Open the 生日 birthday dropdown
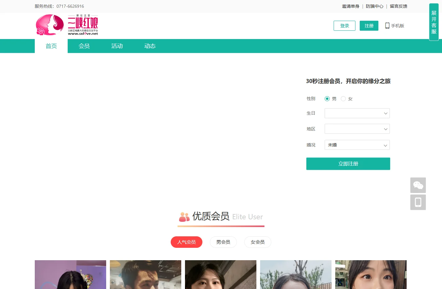 coord(357,113)
